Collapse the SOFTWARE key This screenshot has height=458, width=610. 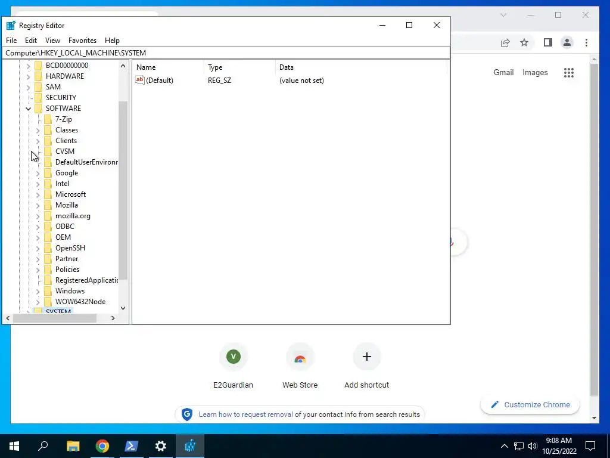28,109
